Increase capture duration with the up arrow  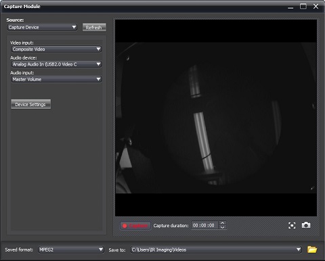[222, 223]
